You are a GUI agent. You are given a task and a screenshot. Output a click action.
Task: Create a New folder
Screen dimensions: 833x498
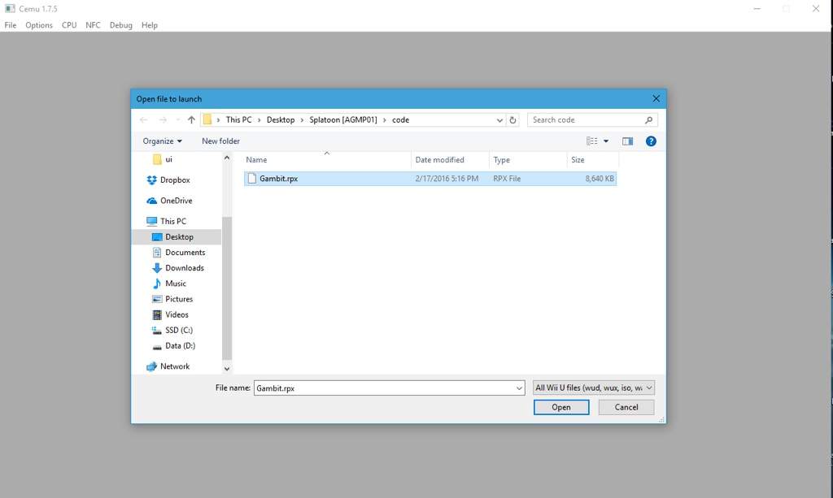pos(220,141)
